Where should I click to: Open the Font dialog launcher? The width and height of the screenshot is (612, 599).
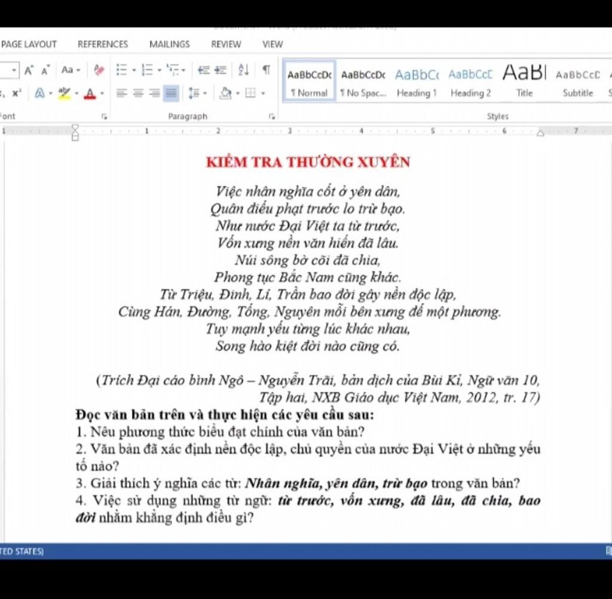[104, 117]
